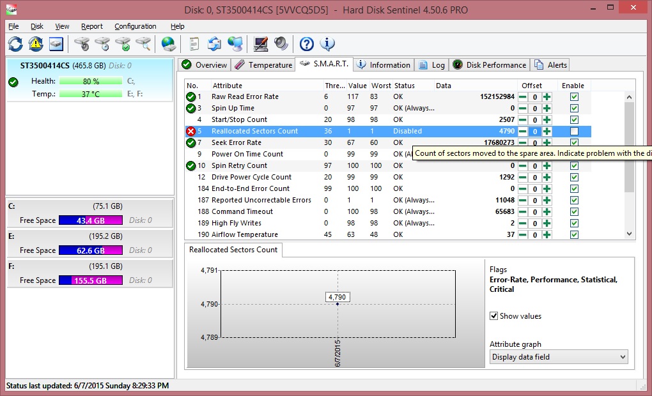Click scroll down arrow of attribute list
Screen dimensions: 652x396
(629, 234)
